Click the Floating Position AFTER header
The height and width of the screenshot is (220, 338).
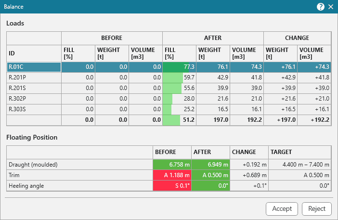(210, 152)
